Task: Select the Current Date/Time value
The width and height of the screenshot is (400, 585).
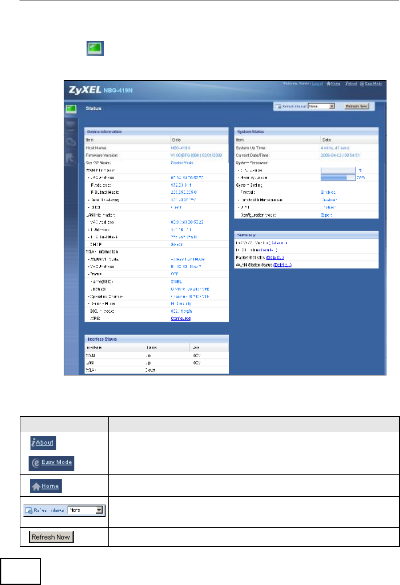Action: [x=340, y=155]
